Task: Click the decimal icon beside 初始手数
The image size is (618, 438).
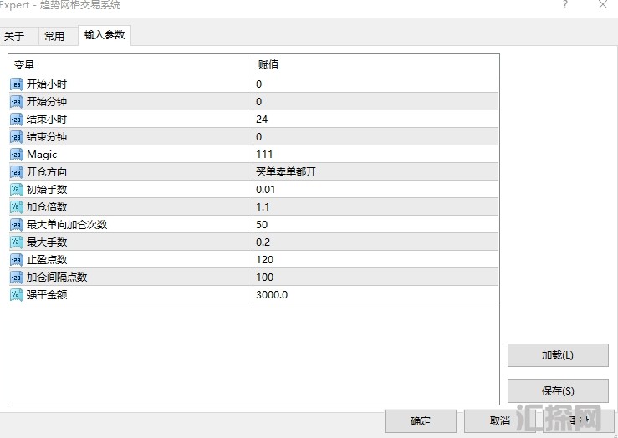Action: click(x=16, y=190)
